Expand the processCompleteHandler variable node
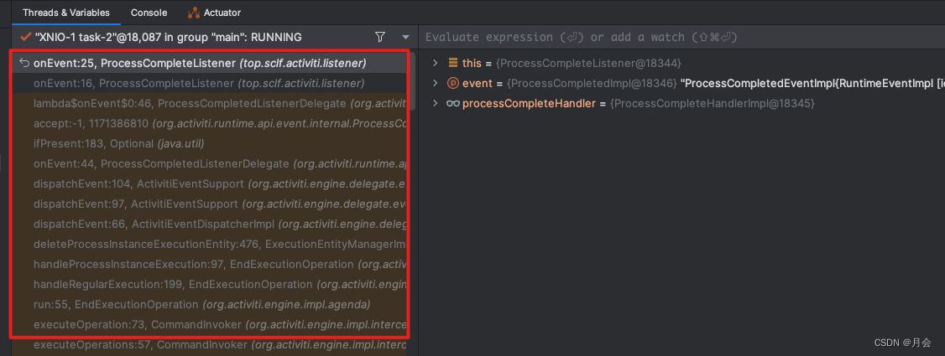The image size is (945, 356). tap(435, 103)
